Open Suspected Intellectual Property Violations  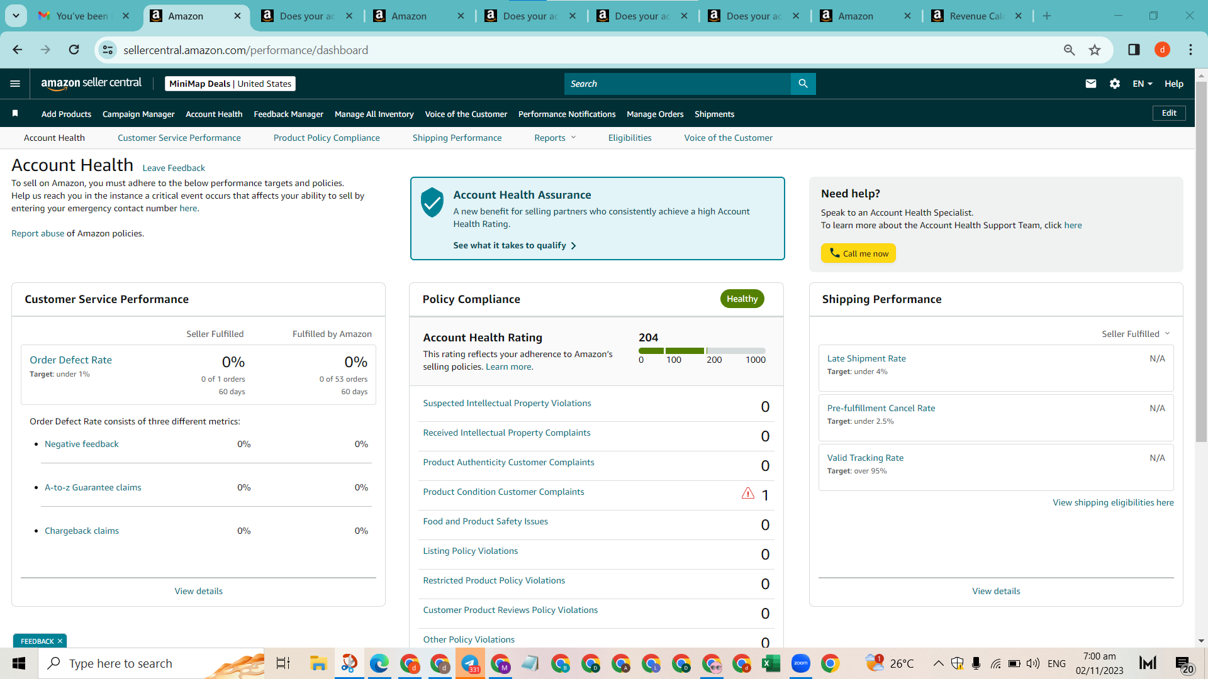coord(506,403)
